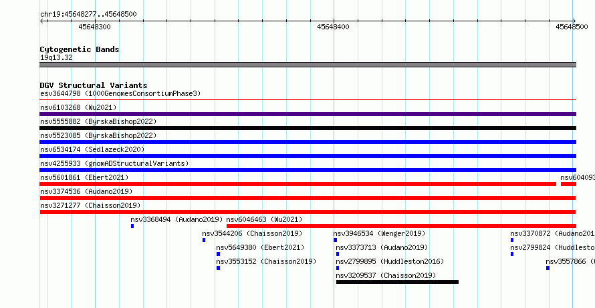Open variant nsv3370872 (Audano) label
Viewport: 595px width, 308px height.
(x=552, y=233)
